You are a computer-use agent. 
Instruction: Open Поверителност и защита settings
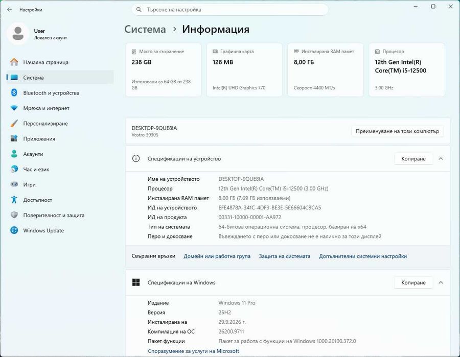click(x=60, y=215)
